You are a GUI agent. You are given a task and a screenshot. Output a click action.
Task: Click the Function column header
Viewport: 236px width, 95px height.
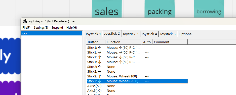tap(123, 42)
